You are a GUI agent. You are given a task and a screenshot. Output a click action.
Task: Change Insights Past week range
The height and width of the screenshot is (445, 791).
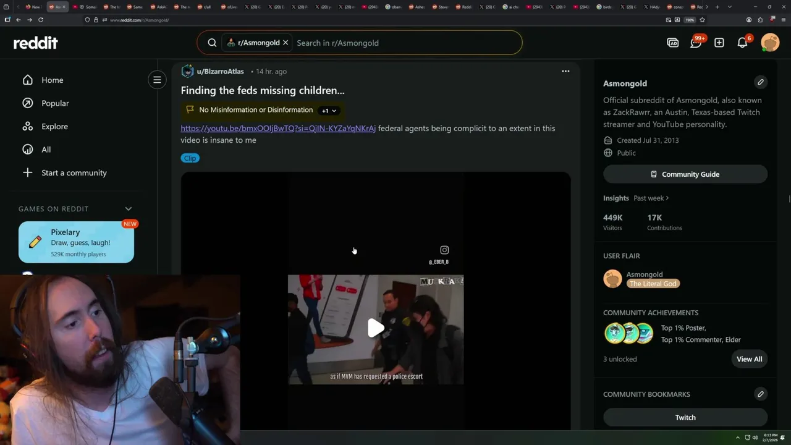coord(651,198)
